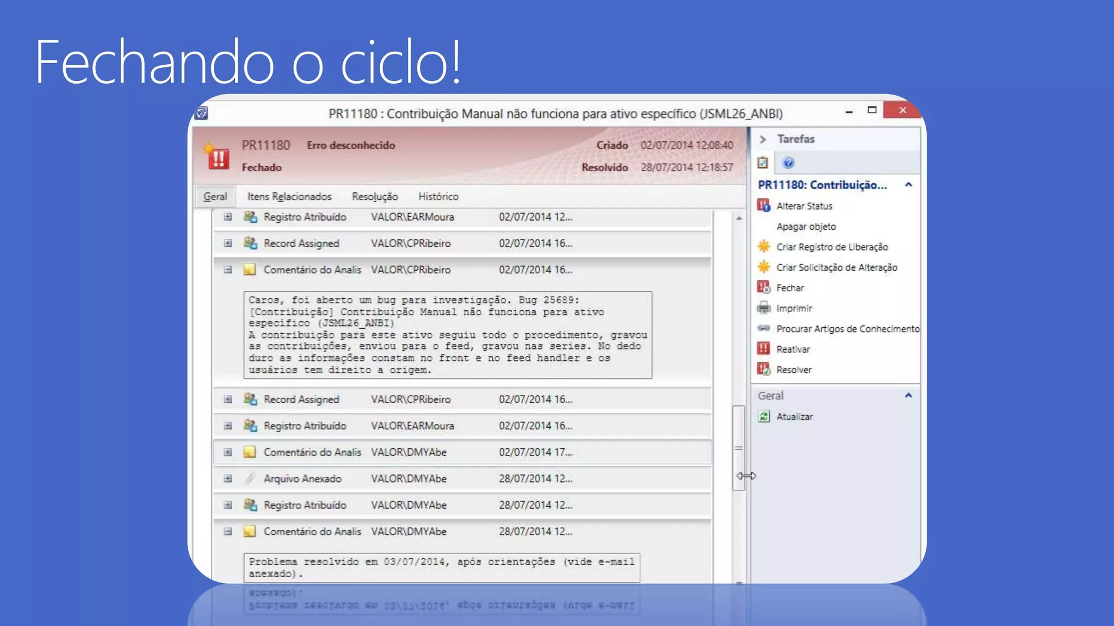This screenshot has width=1114, height=626.
Task: Open the Resolução tab
Action: [x=375, y=197]
